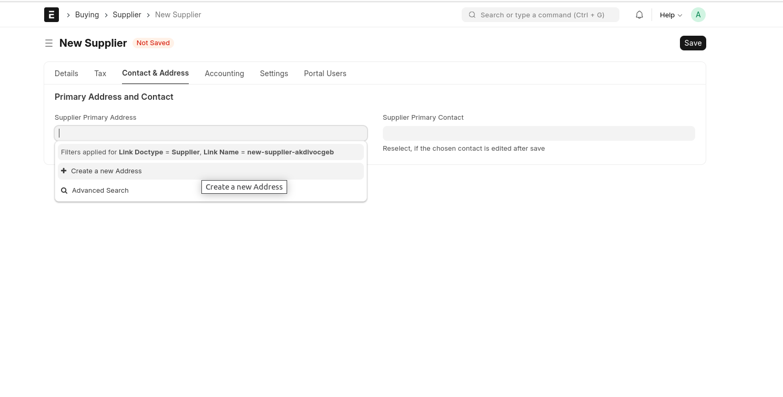Expand the Help dropdown menu
This screenshot has height=397, width=783.
(670, 15)
